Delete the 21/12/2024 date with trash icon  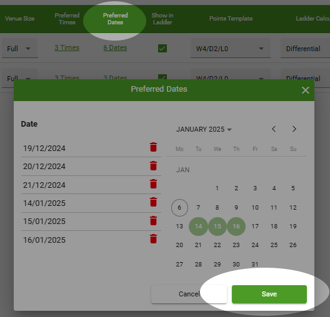(153, 184)
